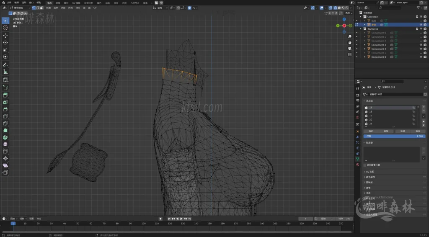Enable face select mode

(x=41, y=8)
